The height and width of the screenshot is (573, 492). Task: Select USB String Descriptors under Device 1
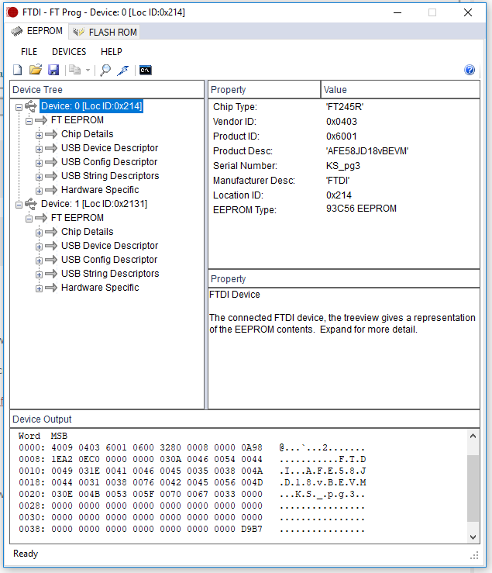[x=110, y=274]
